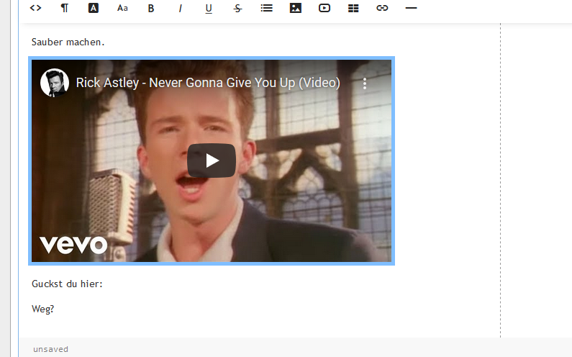The height and width of the screenshot is (357, 572).
Task: Click the "unsaved" status text
Action: coord(50,349)
